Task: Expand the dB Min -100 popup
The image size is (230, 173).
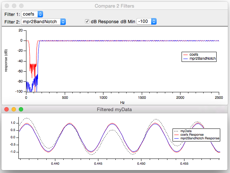Action: [146, 22]
